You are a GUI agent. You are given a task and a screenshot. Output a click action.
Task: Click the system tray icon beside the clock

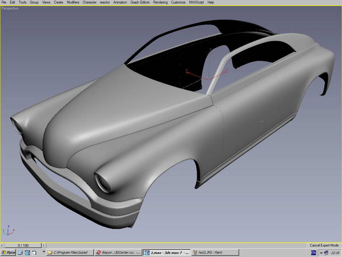(326, 253)
